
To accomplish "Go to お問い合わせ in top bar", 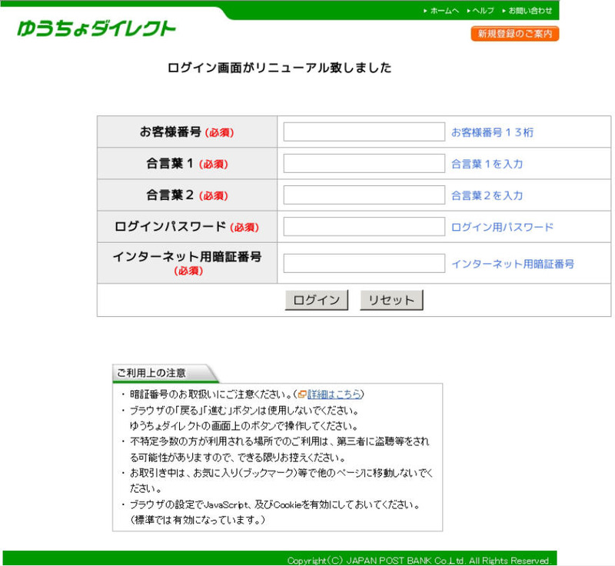I will pos(530,11).
